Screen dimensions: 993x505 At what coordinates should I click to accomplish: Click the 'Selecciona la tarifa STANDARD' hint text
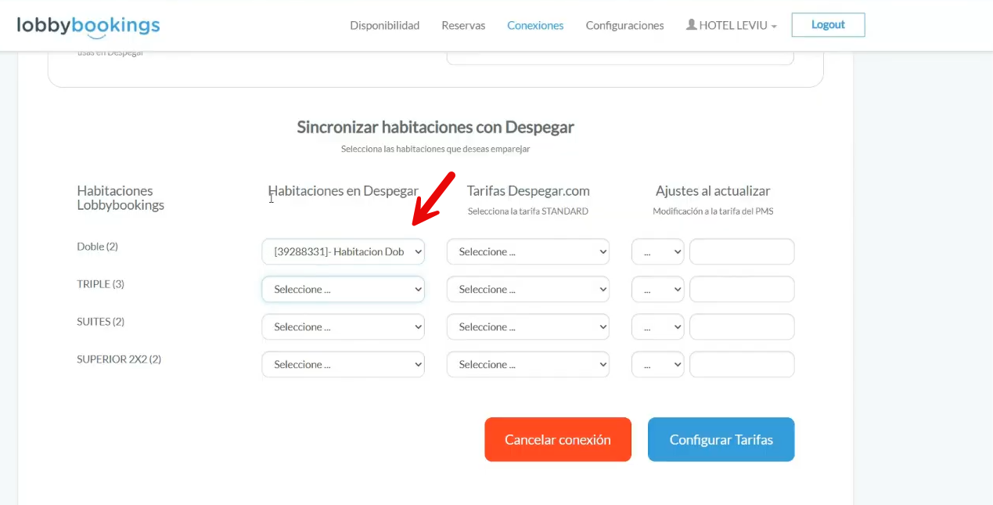point(528,211)
